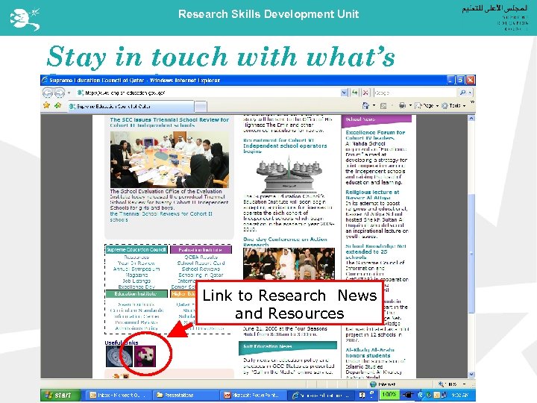537x403 pixels.
Task: Click the conference audience photo
Action: [289, 263]
